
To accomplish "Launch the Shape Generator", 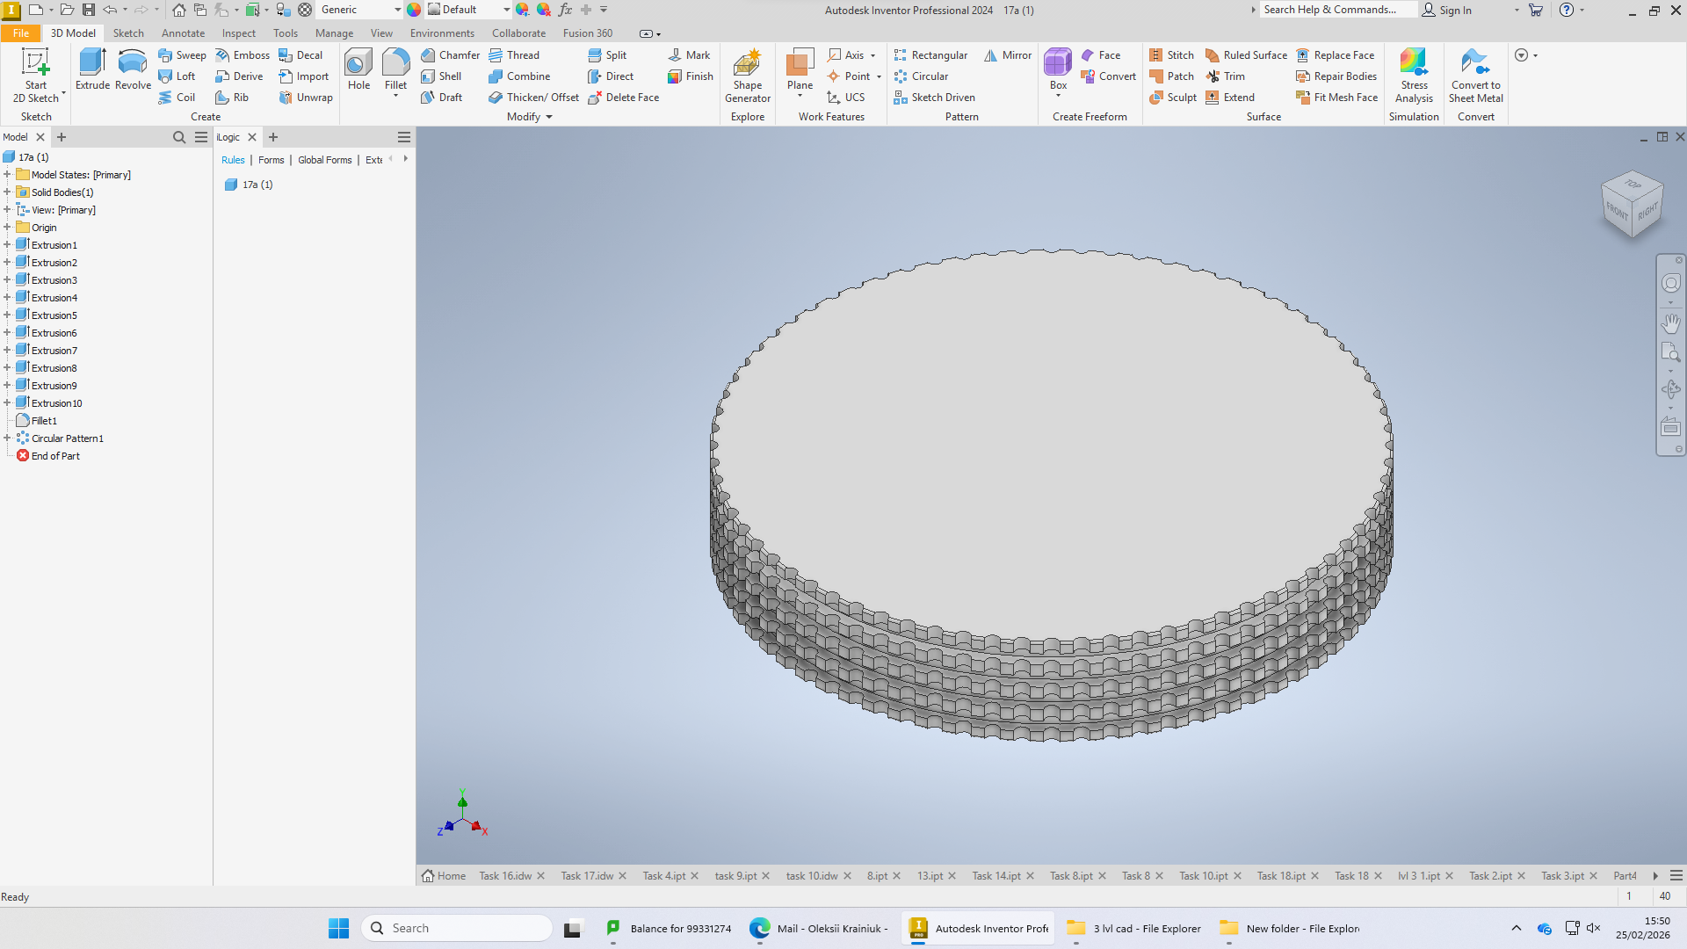I will point(748,76).
